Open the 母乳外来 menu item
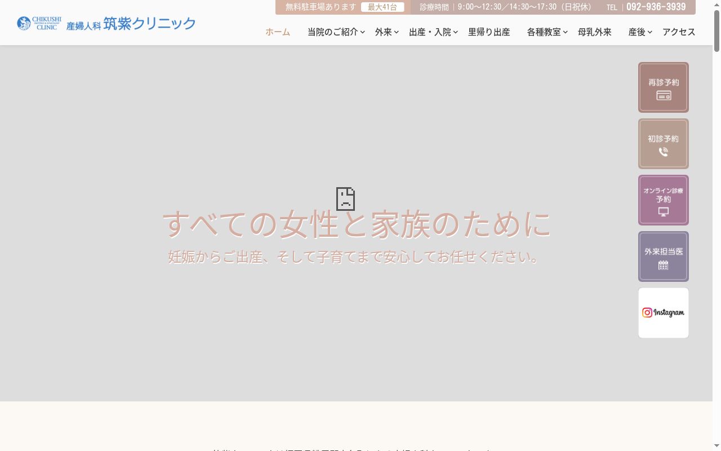This screenshot has width=721, height=451. [595, 32]
